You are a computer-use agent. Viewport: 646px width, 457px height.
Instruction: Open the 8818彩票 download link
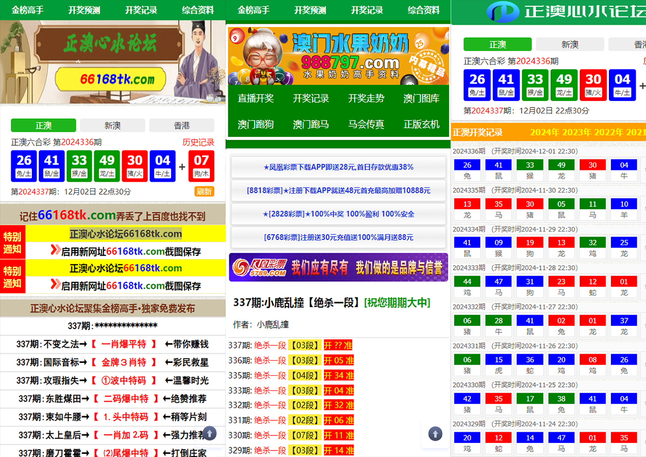click(338, 191)
